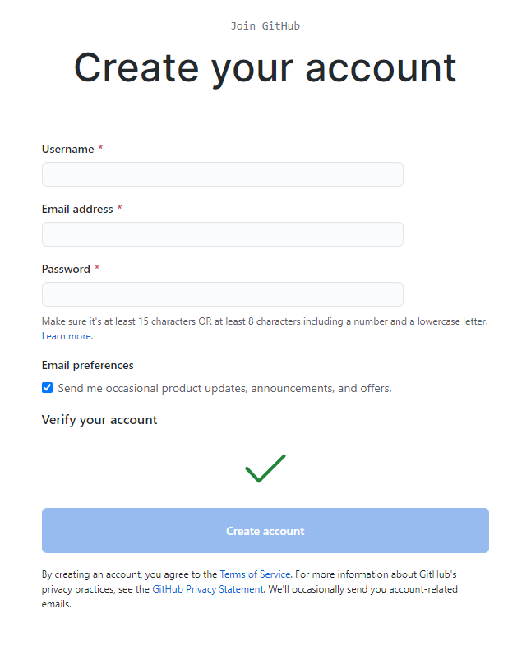Image resolution: width=531 pixels, height=646 pixels.
Task: Open the GitHub Privacy Statement link
Action: tap(208, 589)
